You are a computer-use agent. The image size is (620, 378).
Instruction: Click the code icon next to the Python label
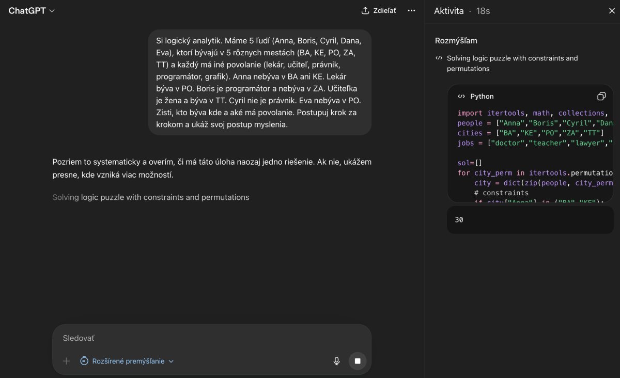(461, 97)
